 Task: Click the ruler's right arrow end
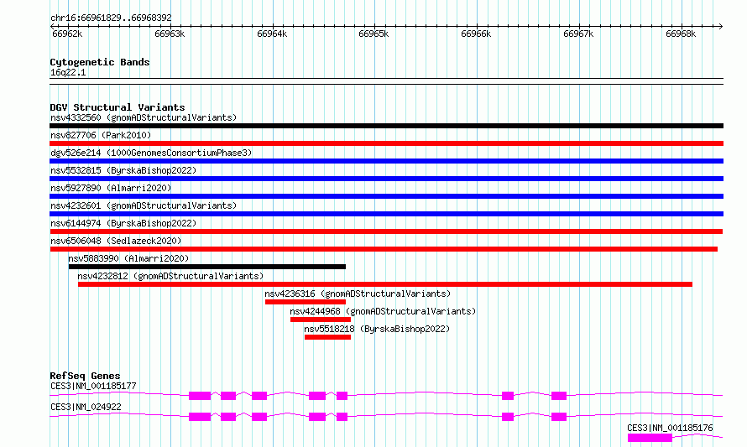[x=720, y=26]
